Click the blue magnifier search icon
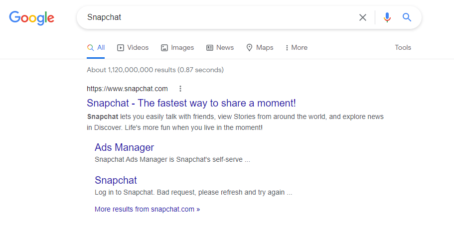 pos(407,17)
